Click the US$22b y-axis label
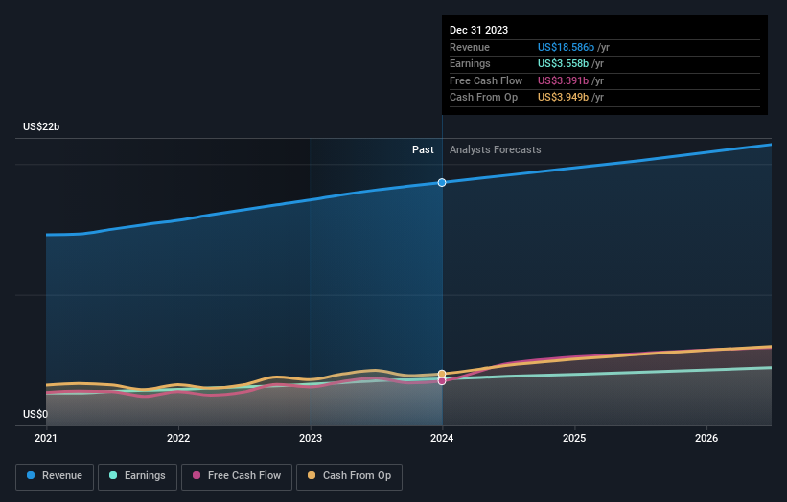Viewport: 787px width, 502px height. pyautogui.click(x=41, y=126)
